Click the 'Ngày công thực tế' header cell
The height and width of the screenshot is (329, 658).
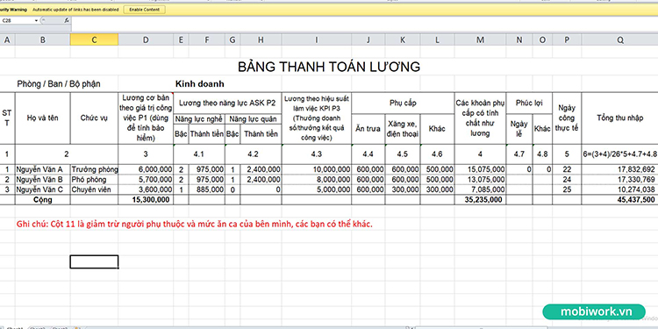point(567,118)
